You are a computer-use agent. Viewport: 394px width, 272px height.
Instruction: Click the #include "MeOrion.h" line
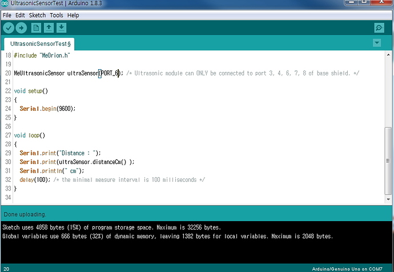click(x=42, y=55)
